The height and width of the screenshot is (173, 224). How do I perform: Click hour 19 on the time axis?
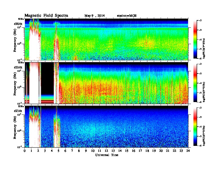point(154,151)
